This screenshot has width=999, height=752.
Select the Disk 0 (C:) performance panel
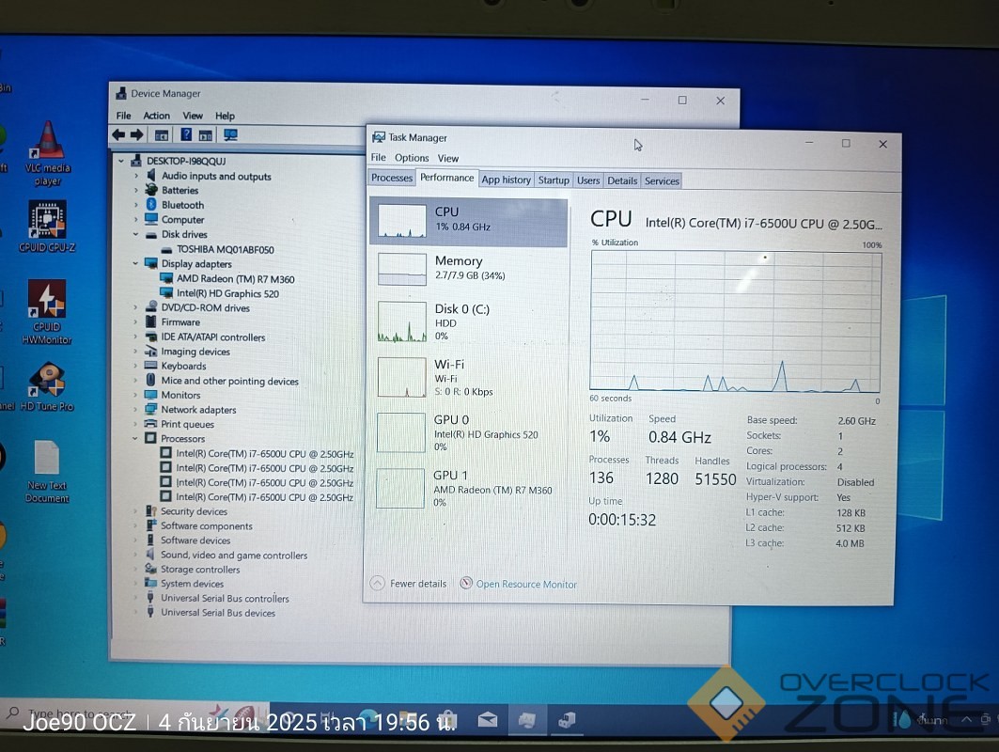point(469,321)
